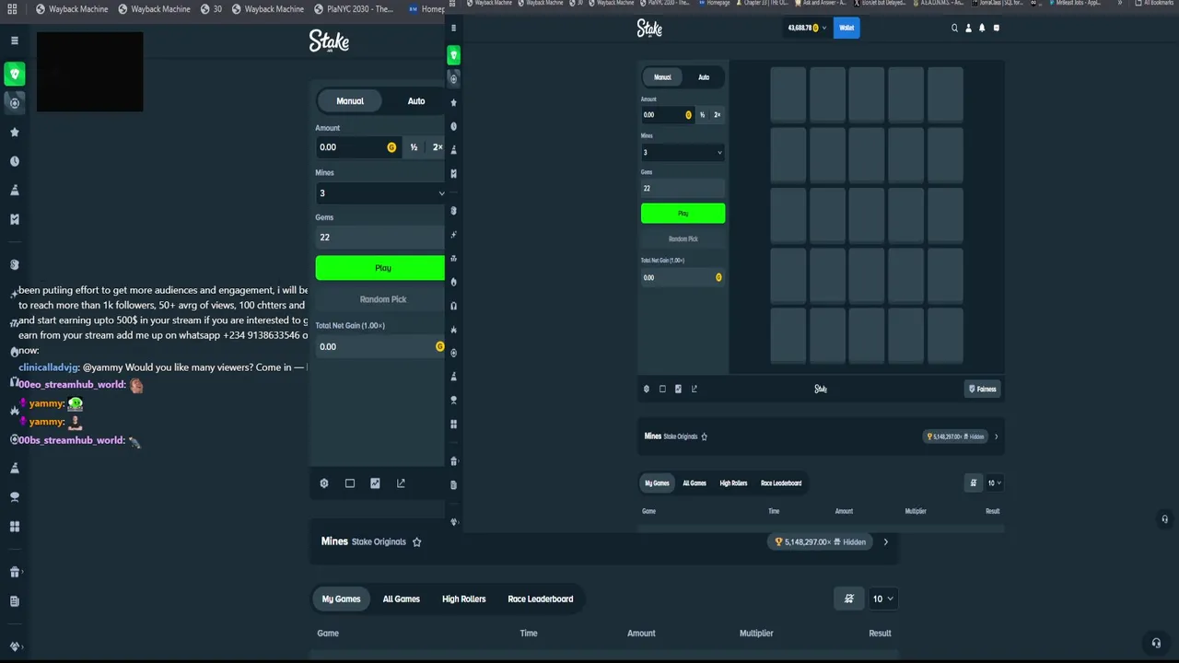The image size is (1179, 663).
Task: Select My Games tab in left window
Action: coord(341,599)
